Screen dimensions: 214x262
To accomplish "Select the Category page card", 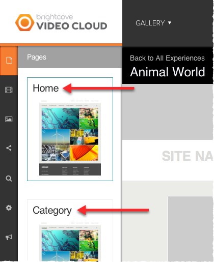I will click(x=70, y=230).
